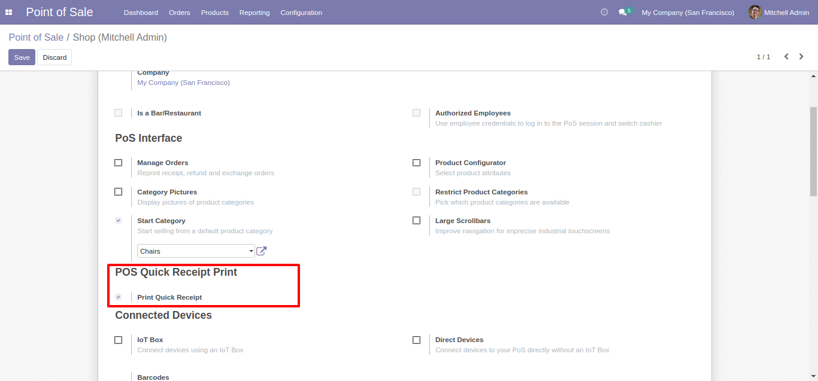Screen dimensions: 818x381
Task: Open Products menu
Action: pos(215,13)
